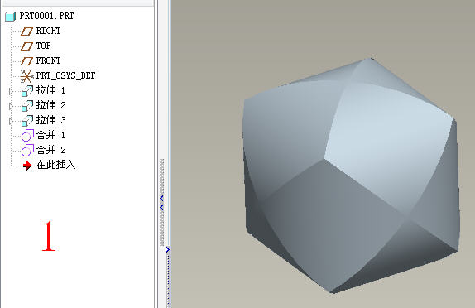The image size is (475, 308).
Task: Click the 拉伸 3 extrude feature icon
Action: (x=27, y=120)
